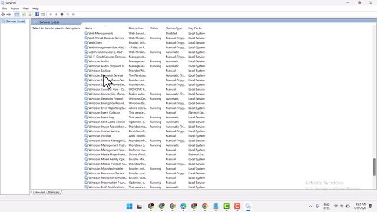Select the Windows Encryption Provider row
377x212 pixels.
coord(145,104)
